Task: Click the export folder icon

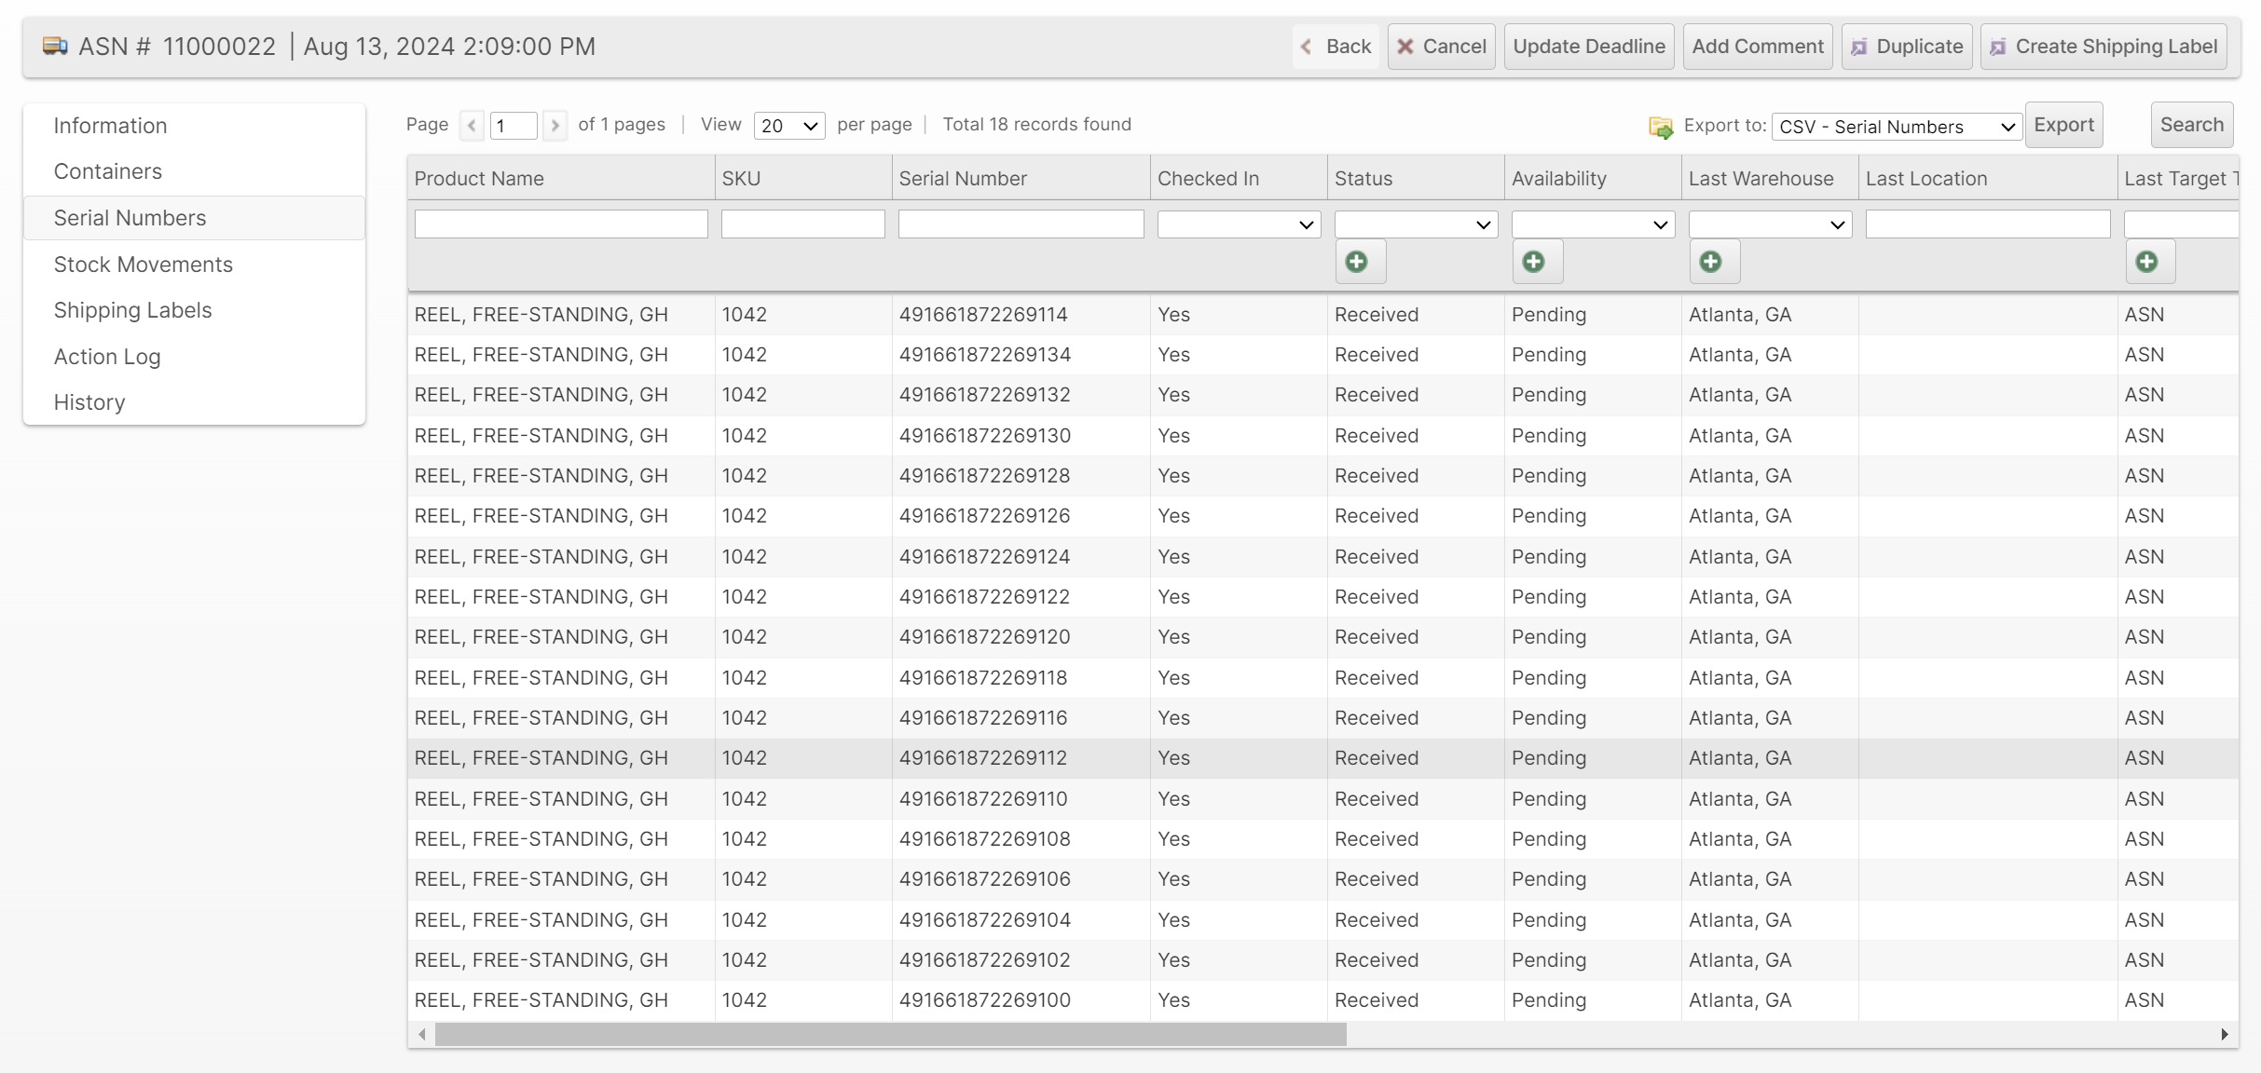Action: (1661, 127)
